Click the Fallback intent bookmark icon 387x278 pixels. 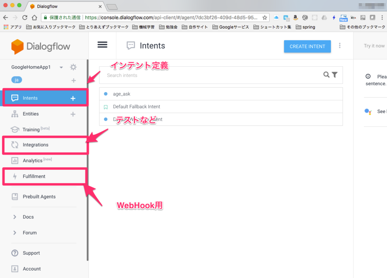pos(106,107)
